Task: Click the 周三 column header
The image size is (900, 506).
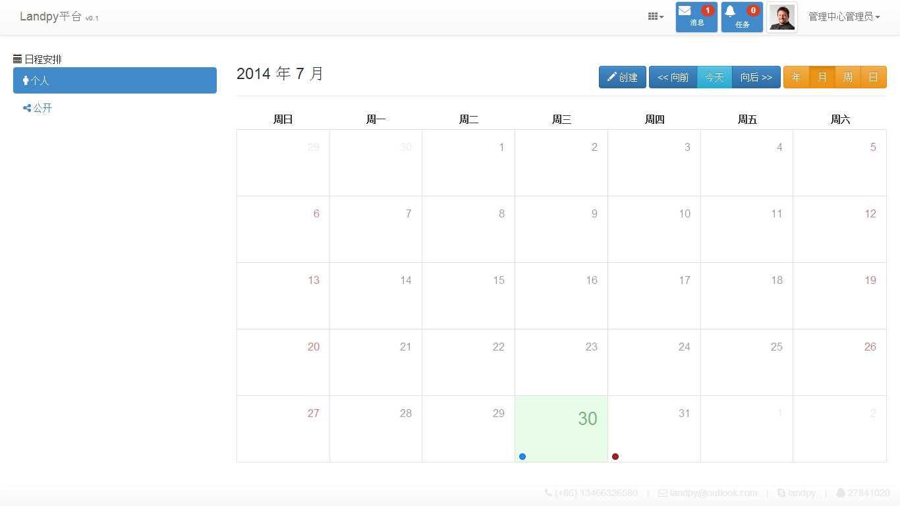Action: click(x=561, y=119)
